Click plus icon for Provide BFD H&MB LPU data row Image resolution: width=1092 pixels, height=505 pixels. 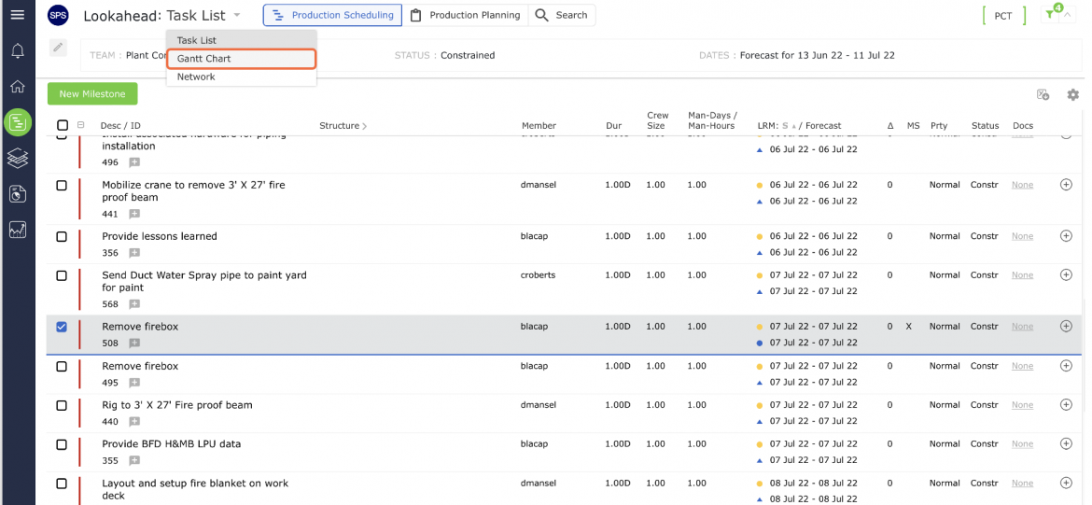coord(1066,443)
